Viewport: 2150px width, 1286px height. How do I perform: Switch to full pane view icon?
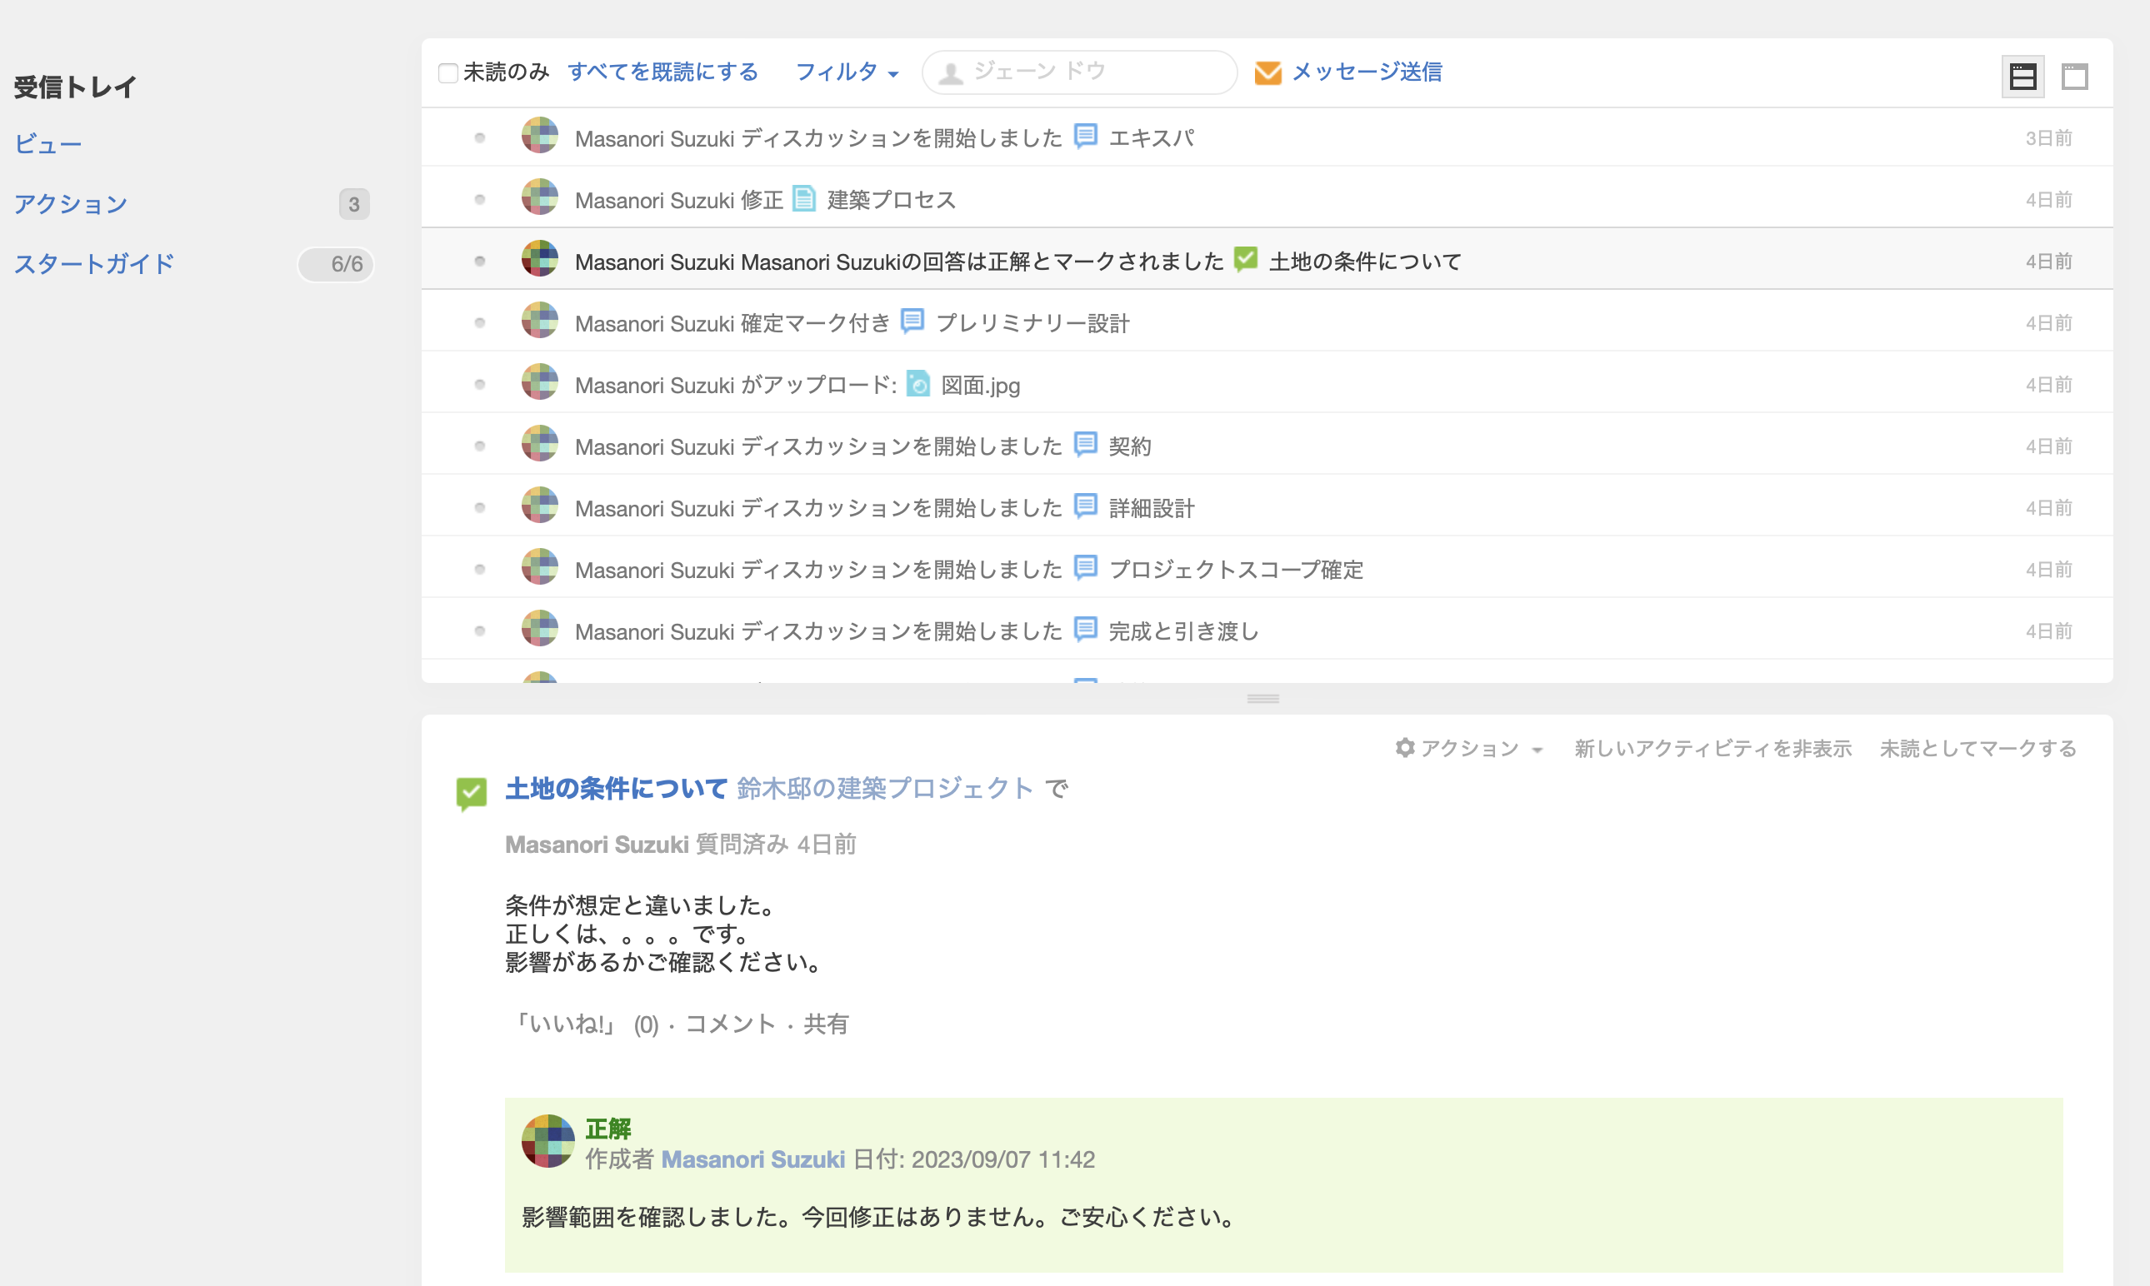pos(2073,77)
